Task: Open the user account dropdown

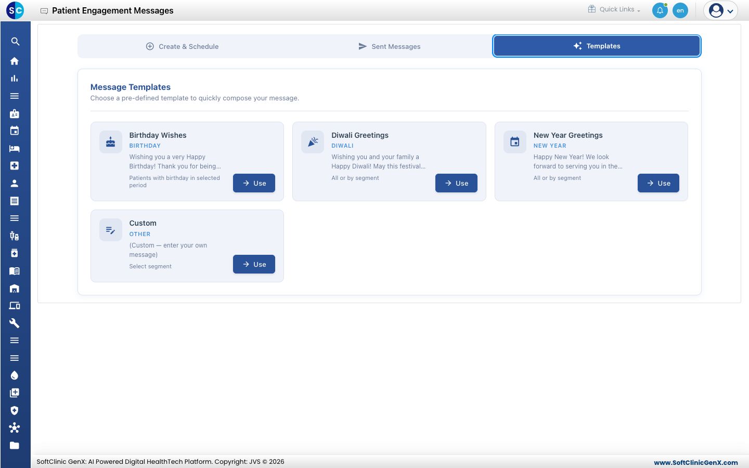Action: coord(721,10)
